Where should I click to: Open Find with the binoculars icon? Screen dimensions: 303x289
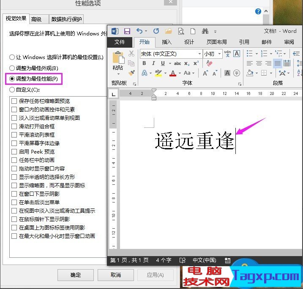tap(205, 31)
